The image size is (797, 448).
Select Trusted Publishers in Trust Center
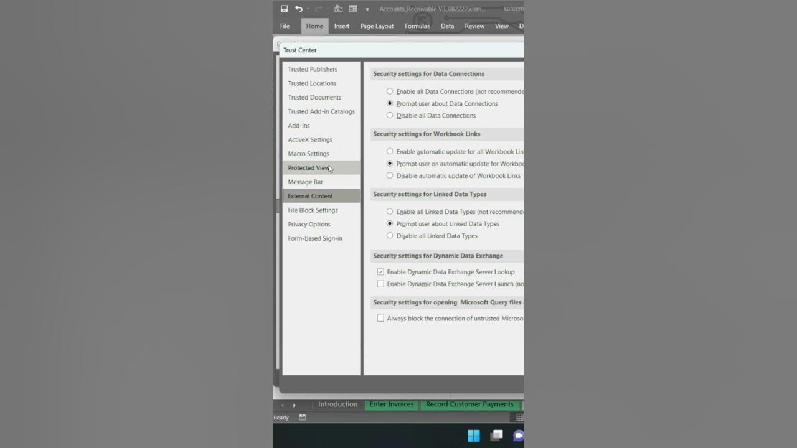point(321,69)
